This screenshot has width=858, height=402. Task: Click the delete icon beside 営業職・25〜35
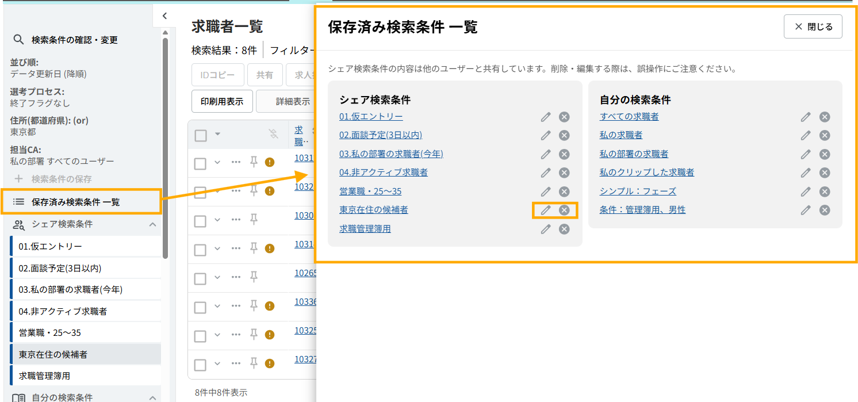[564, 192]
